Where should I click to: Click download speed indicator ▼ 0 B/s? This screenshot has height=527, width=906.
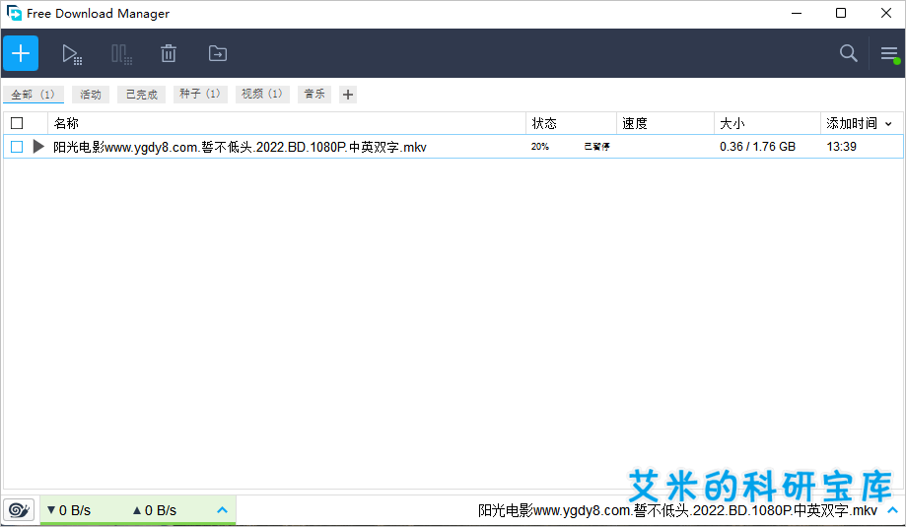click(69, 510)
